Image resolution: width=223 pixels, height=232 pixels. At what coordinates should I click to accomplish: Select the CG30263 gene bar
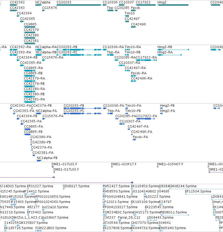coord(79,5)
